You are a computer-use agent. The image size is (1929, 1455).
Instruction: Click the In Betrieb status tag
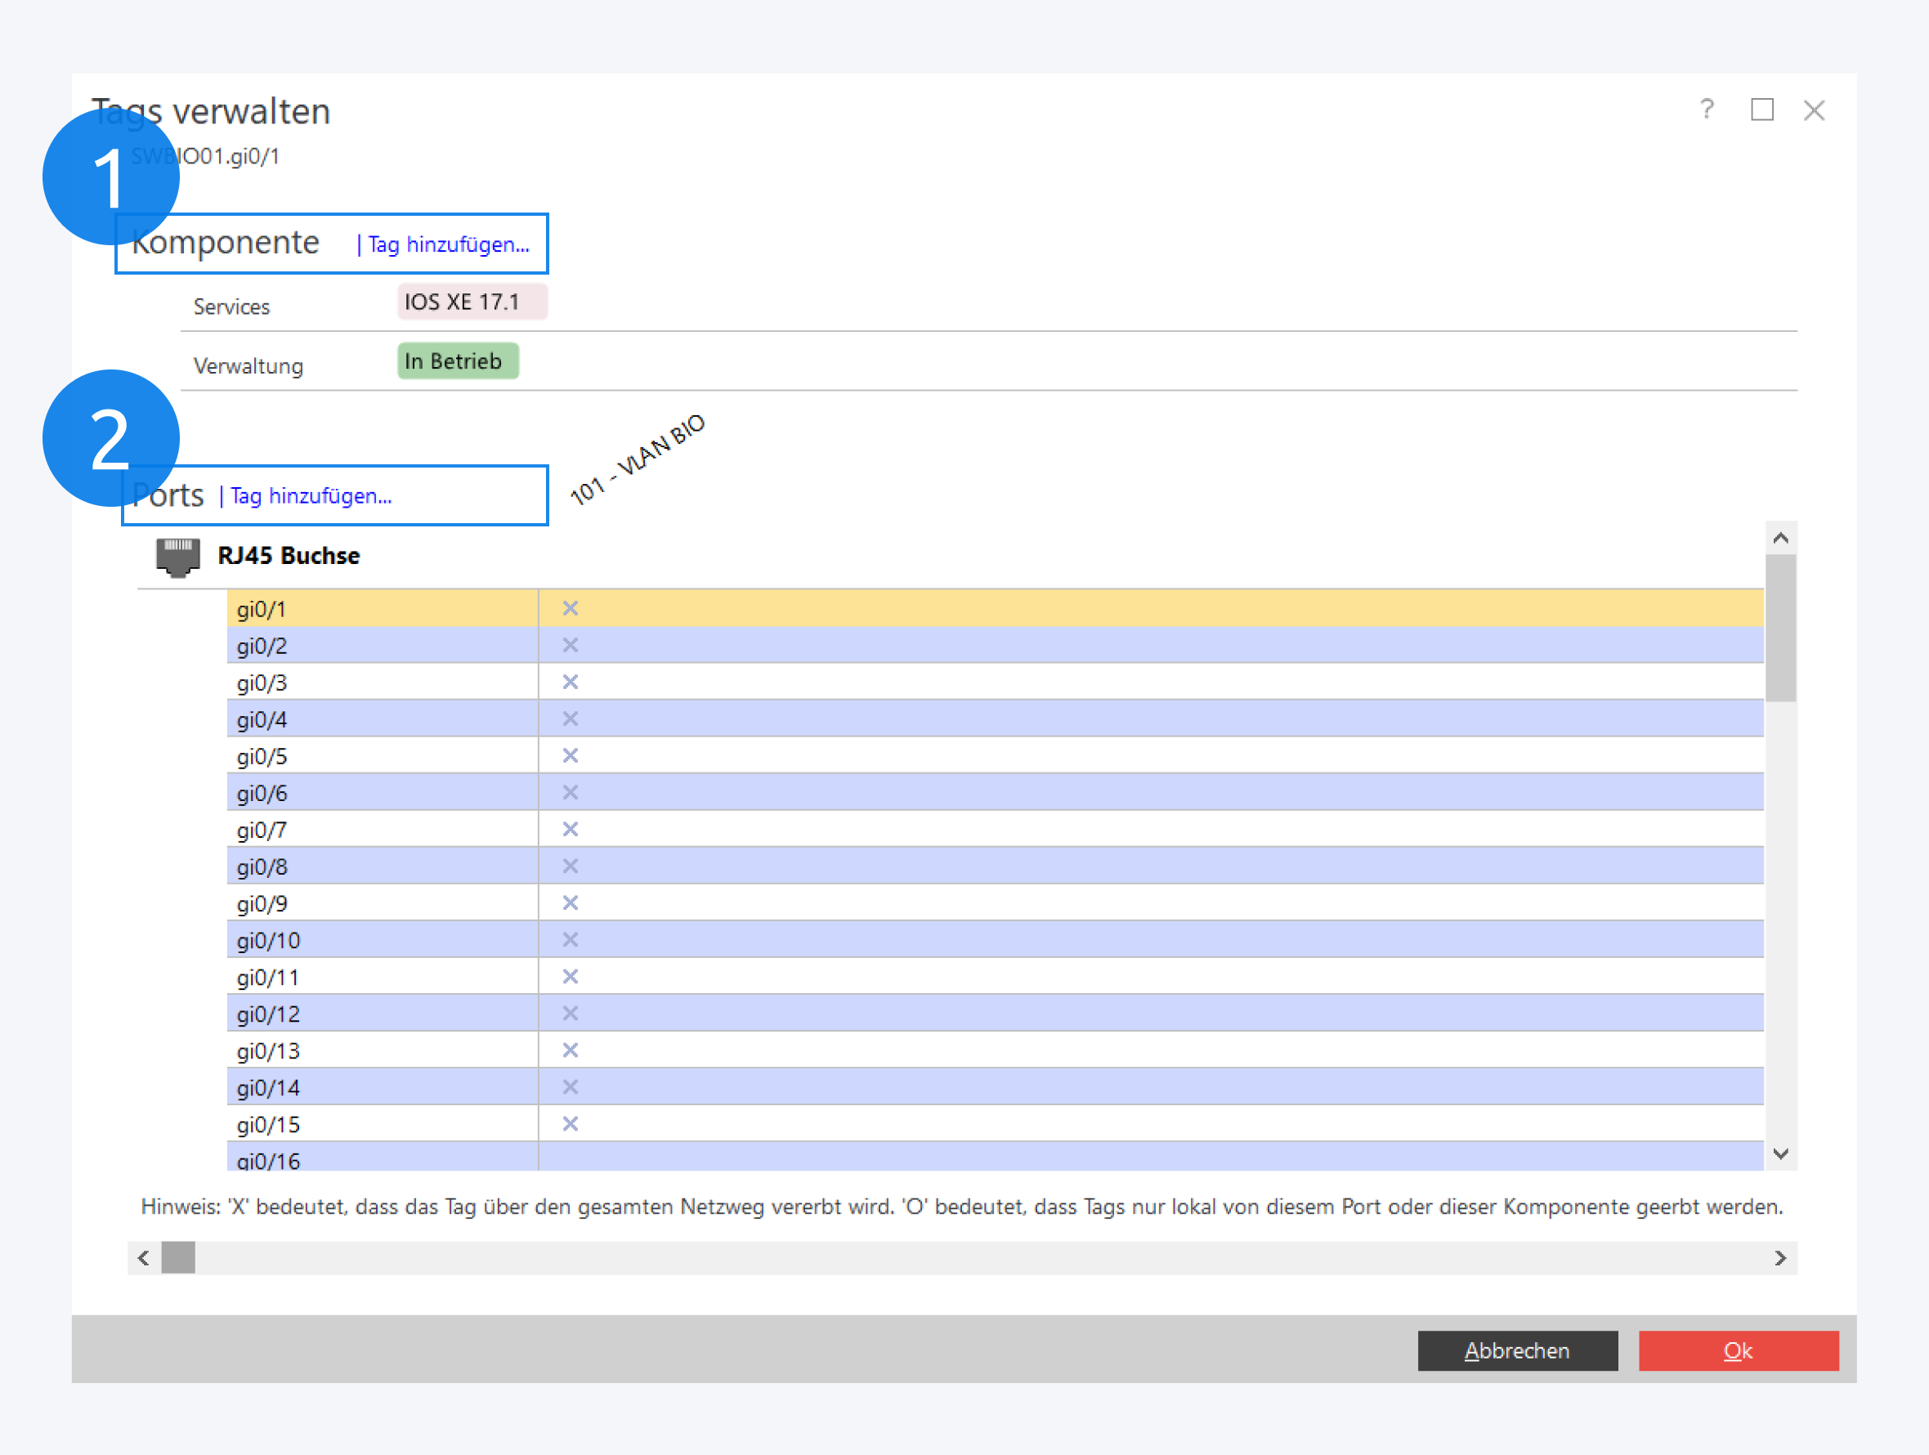(x=458, y=361)
